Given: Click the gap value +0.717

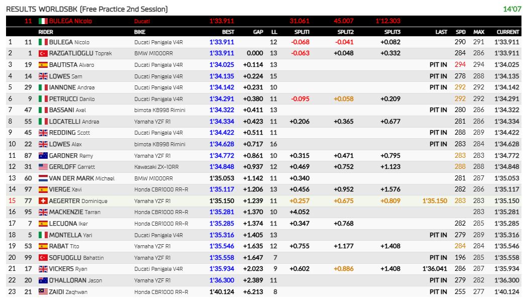Looking at the screenshot, I should 253,144.
